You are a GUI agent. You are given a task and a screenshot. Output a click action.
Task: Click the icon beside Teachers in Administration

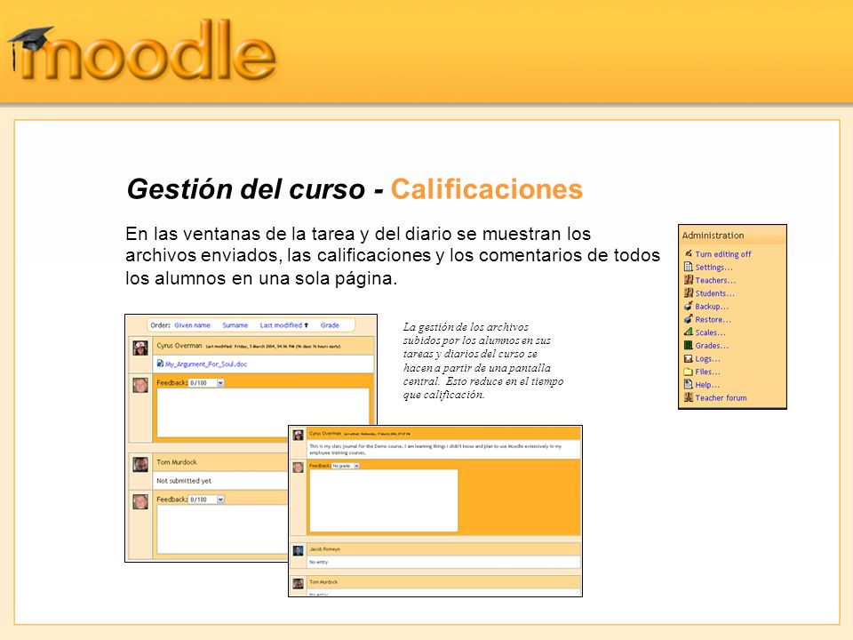click(x=688, y=280)
